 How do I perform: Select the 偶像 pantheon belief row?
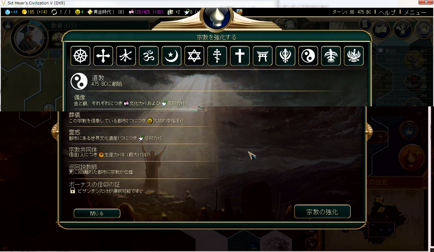(x=209, y=100)
